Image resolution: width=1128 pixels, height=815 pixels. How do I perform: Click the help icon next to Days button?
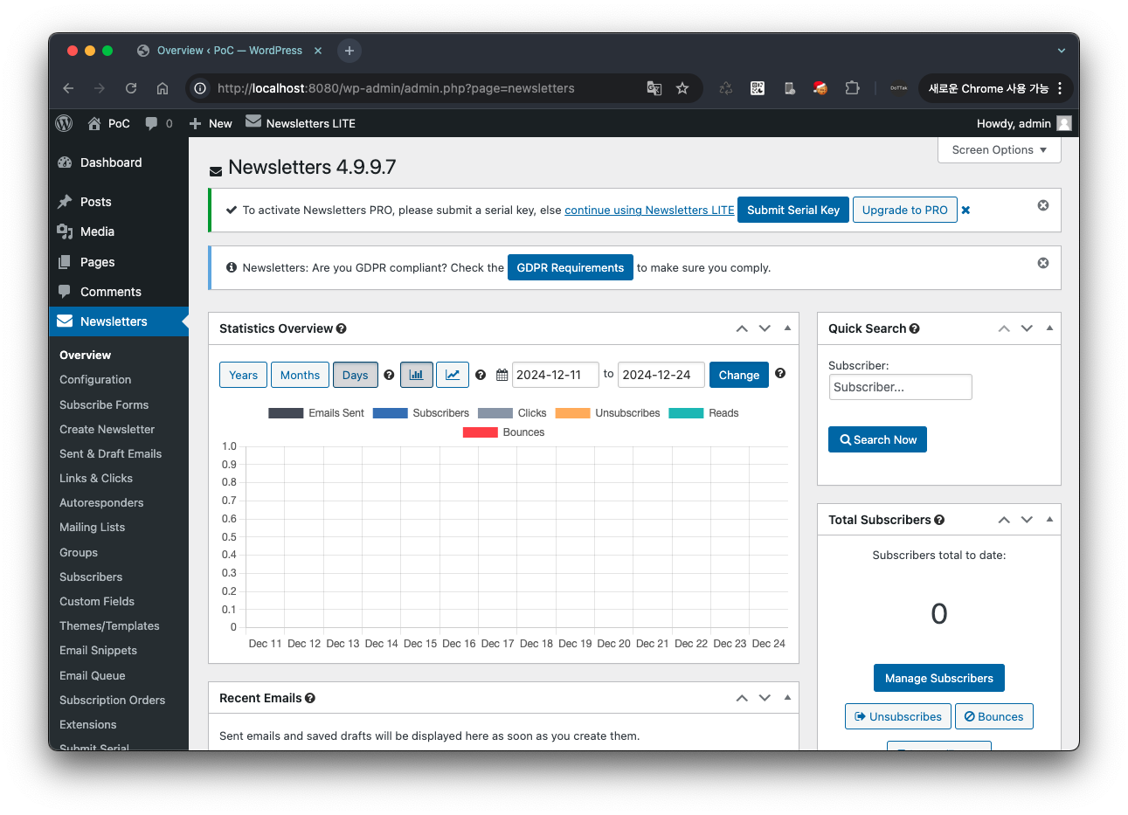(389, 375)
